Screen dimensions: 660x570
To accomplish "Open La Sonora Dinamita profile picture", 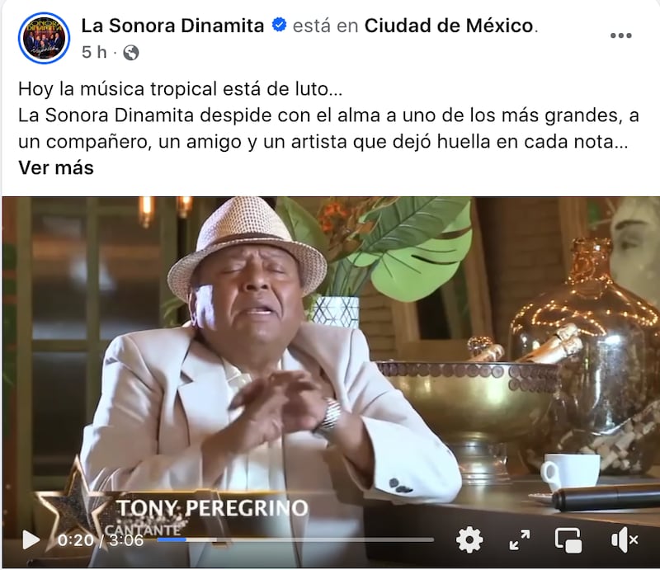I will point(44,38).
